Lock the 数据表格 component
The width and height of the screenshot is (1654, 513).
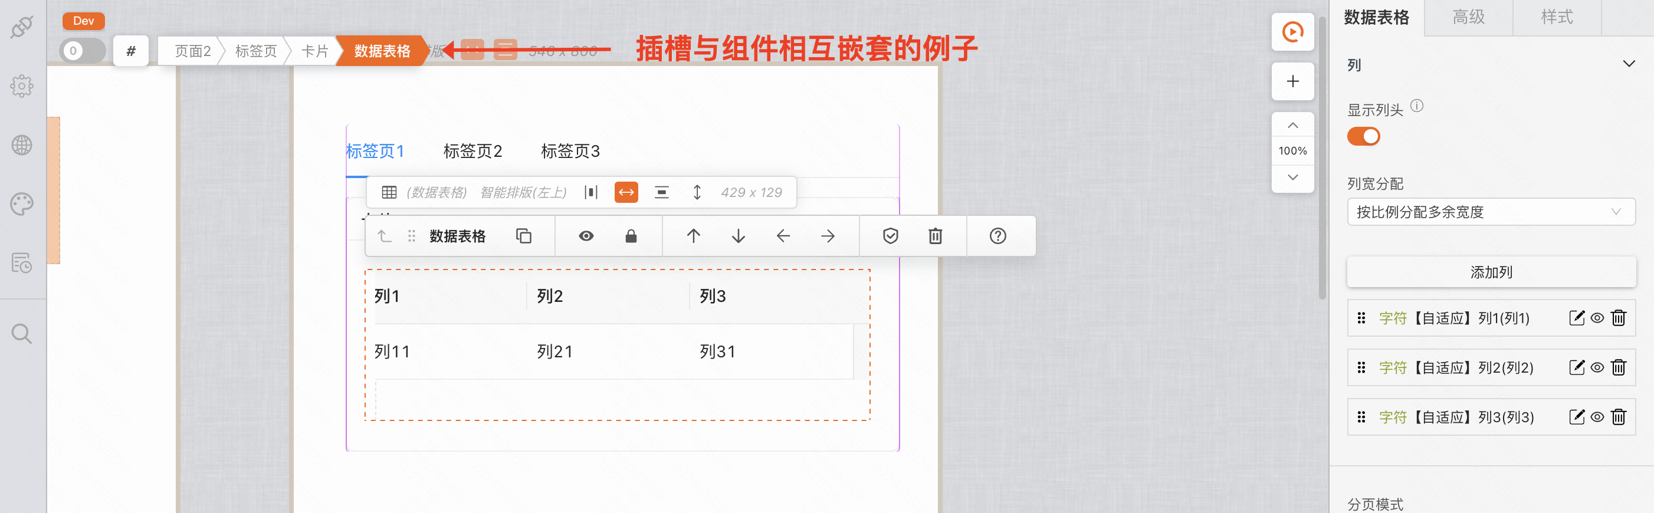pyautogui.click(x=631, y=236)
